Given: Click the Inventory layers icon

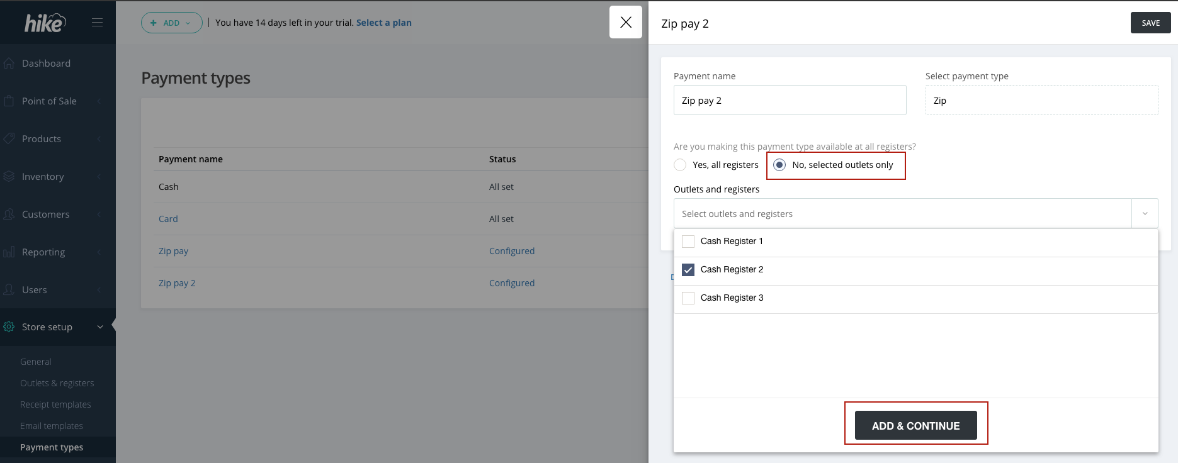Looking at the screenshot, I should [x=9, y=177].
